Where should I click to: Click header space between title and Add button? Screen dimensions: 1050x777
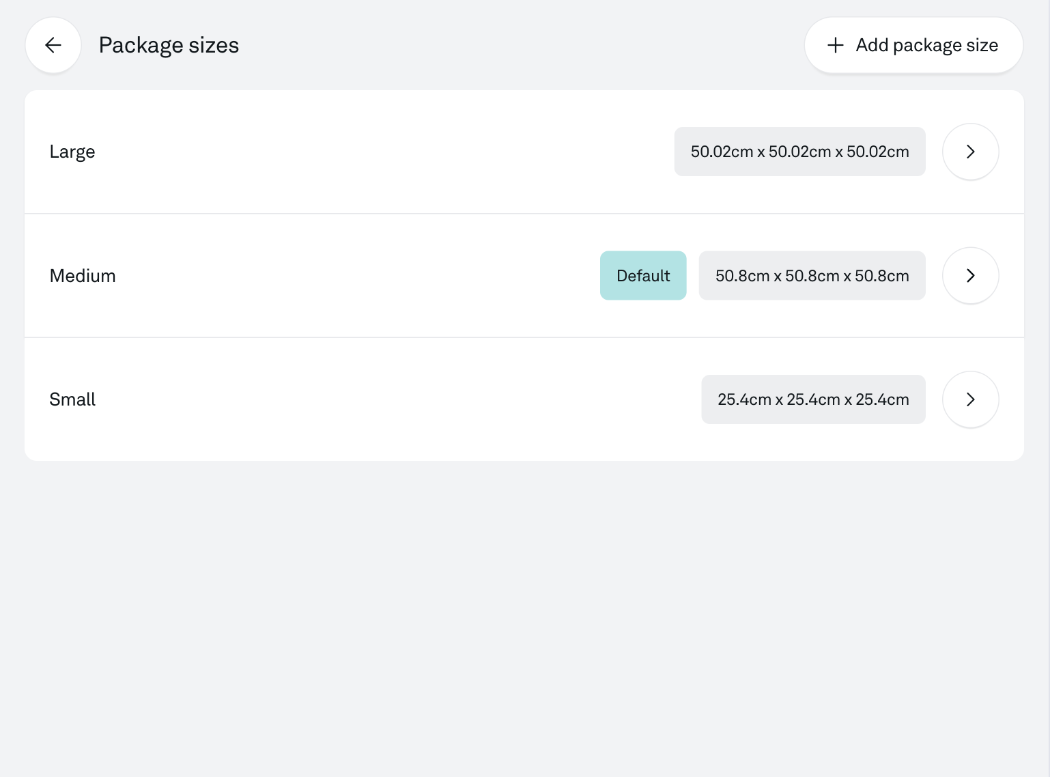tap(519, 45)
